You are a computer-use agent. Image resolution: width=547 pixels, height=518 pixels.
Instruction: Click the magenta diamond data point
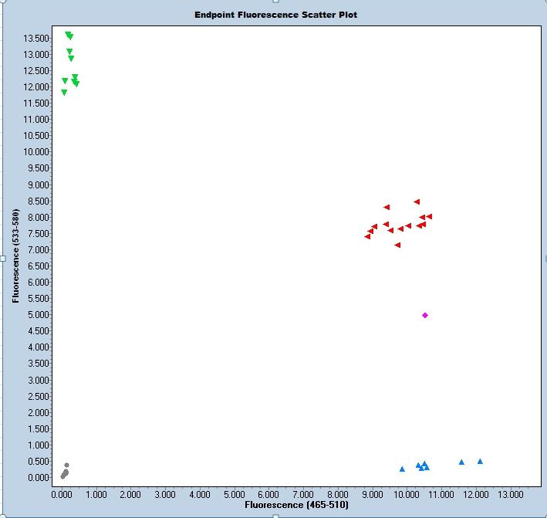click(425, 315)
